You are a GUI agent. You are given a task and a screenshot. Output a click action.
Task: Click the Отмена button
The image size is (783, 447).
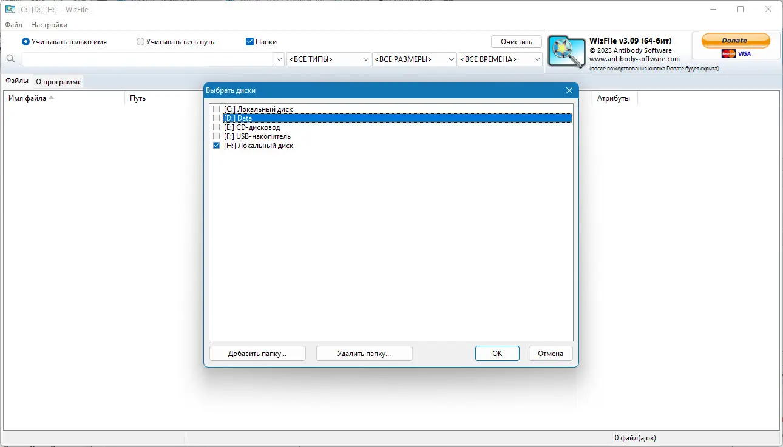[x=551, y=354]
